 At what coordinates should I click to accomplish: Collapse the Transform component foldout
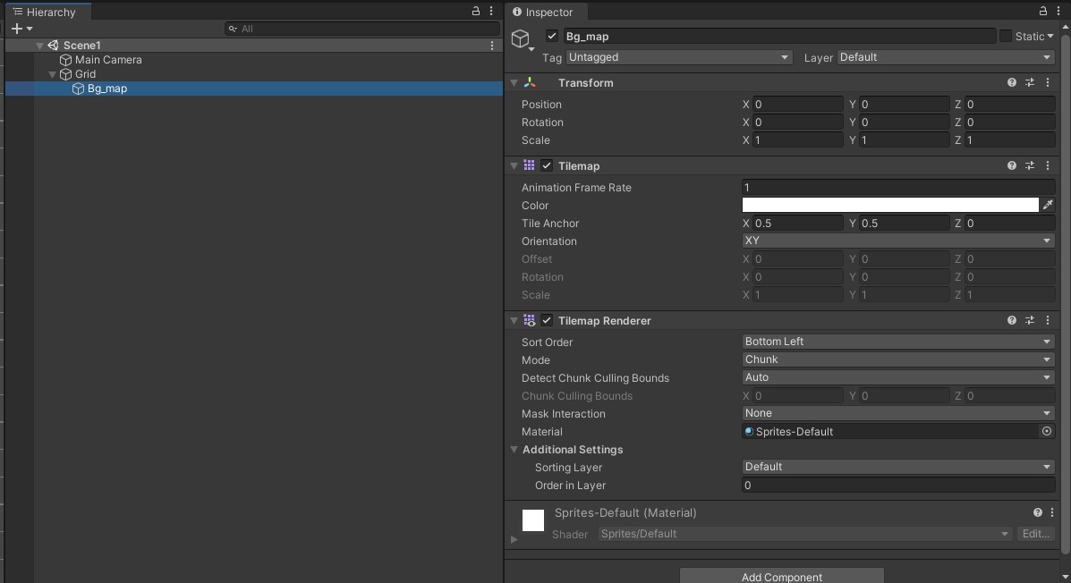(x=514, y=82)
